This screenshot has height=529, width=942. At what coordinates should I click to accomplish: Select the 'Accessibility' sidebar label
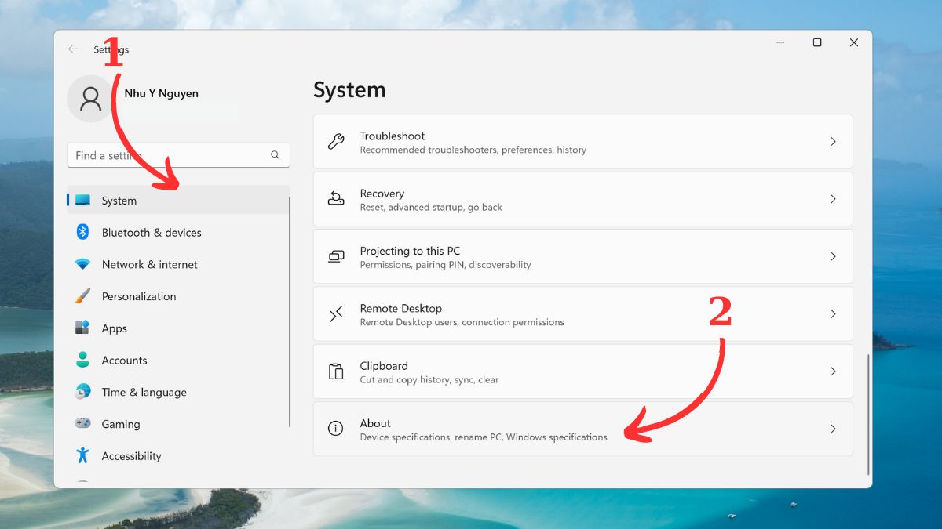tap(132, 456)
